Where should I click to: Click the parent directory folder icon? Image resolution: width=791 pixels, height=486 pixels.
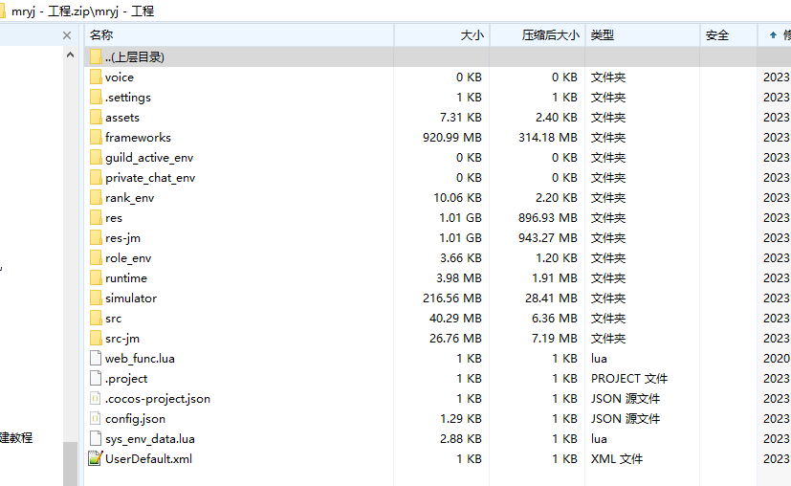[x=95, y=56]
